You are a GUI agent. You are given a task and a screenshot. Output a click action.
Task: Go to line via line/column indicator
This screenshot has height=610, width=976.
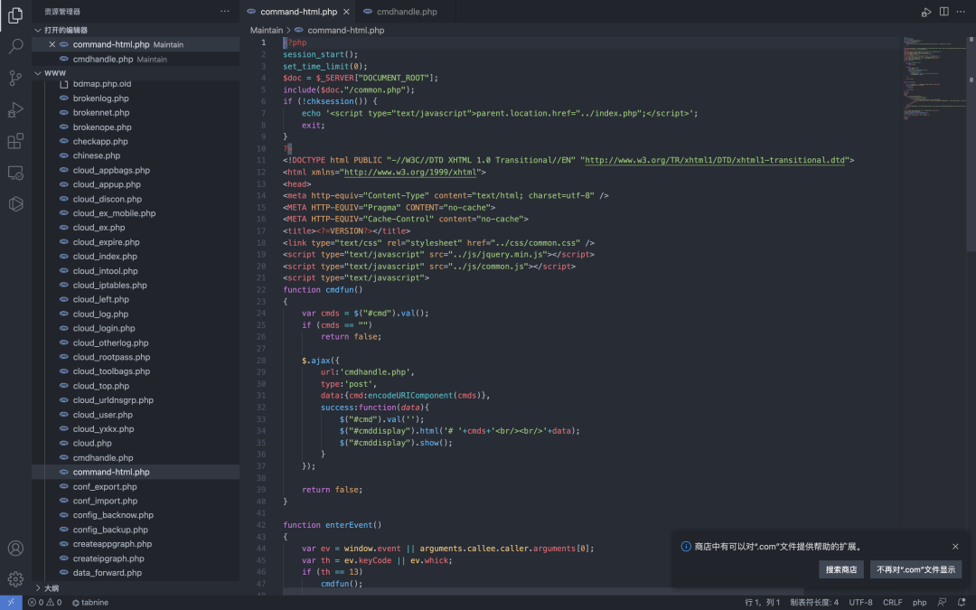click(762, 603)
